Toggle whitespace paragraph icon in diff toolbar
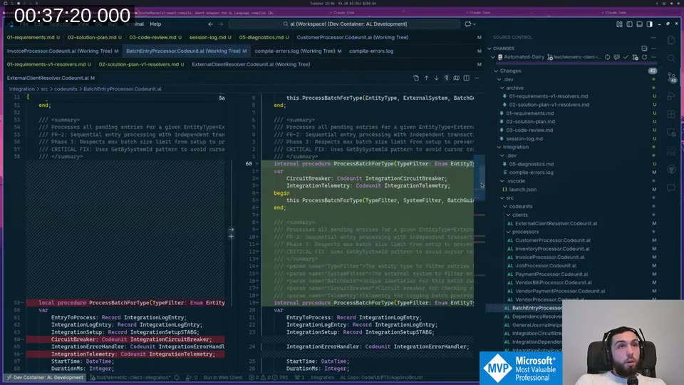684x385 pixels. [446, 78]
